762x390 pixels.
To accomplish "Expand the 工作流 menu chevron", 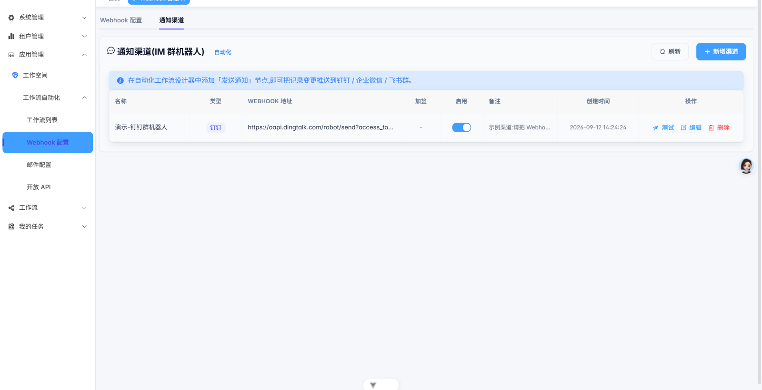I will pos(84,208).
